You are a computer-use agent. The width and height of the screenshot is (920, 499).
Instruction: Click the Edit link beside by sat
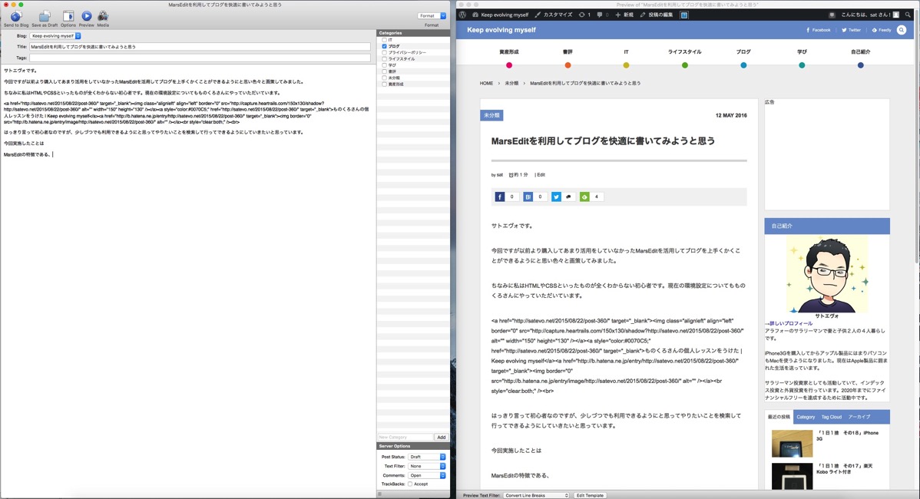click(541, 175)
